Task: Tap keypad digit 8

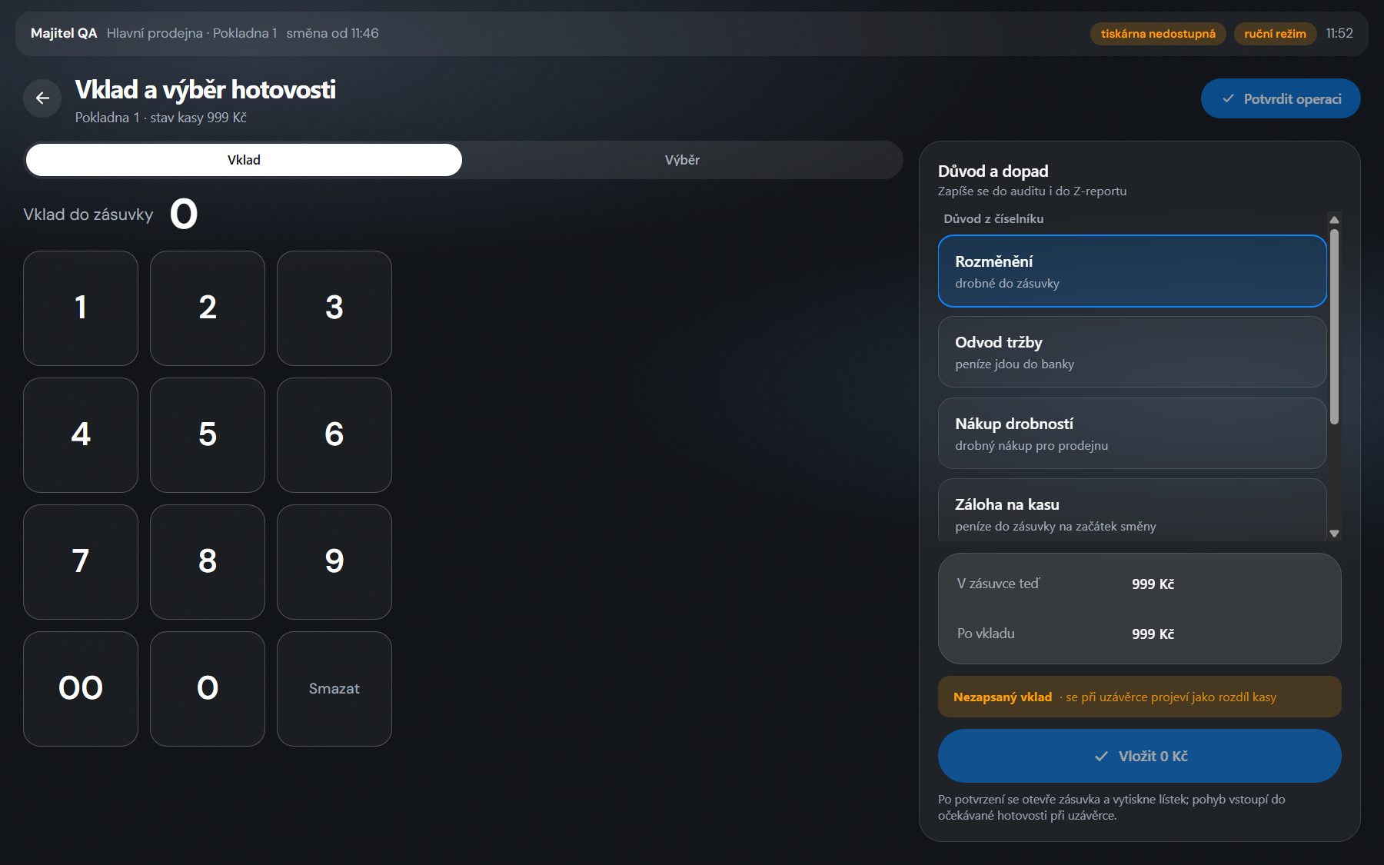Action: [208, 562]
